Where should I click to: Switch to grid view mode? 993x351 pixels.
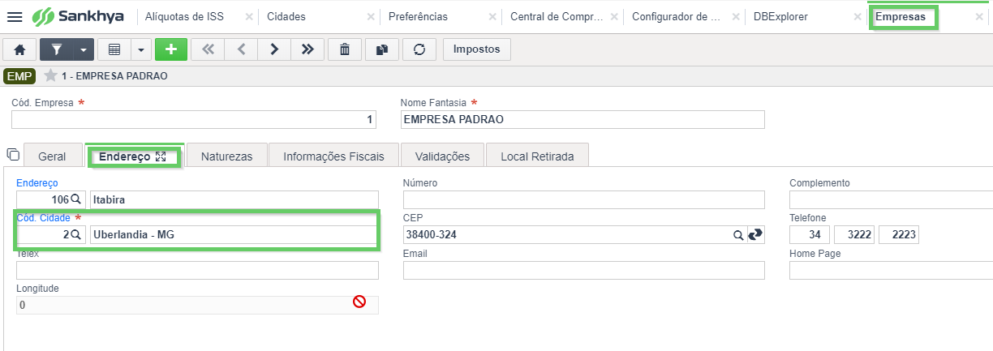click(114, 49)
